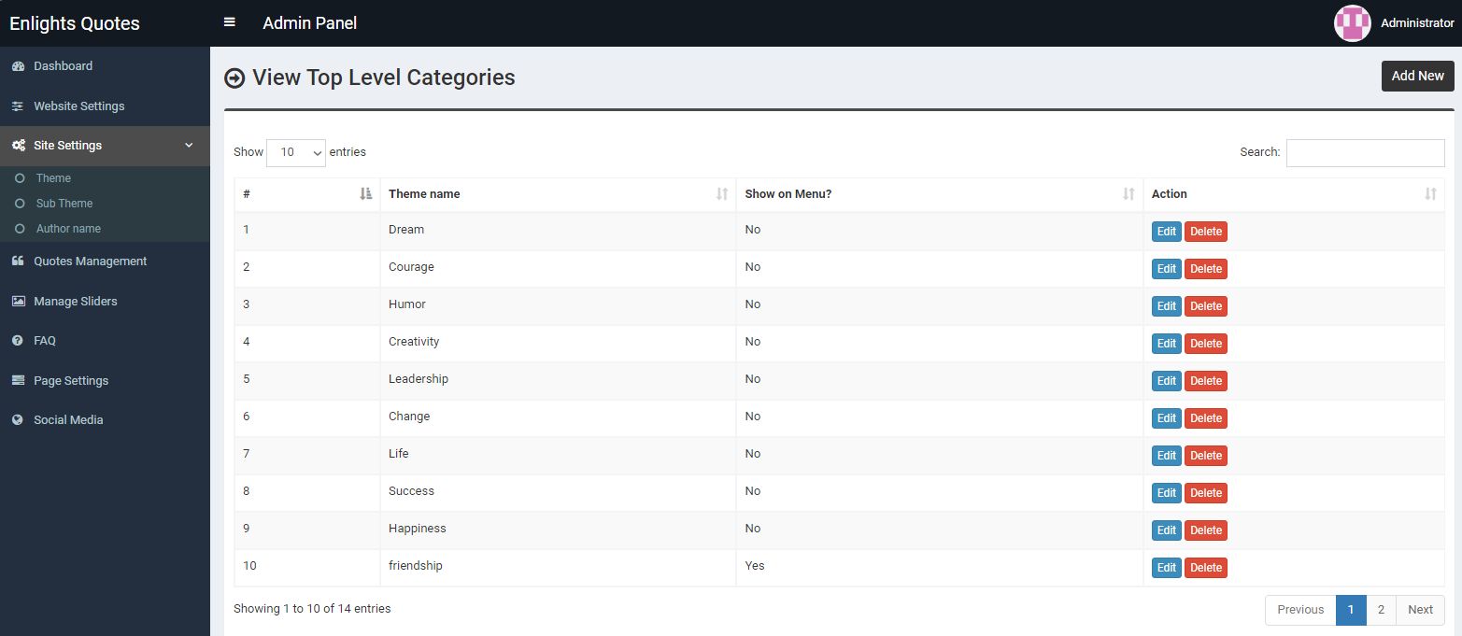This screenshot has height=636, width=1462.
Task: Edit the Change theme
Action: (x=1167, y=418)
